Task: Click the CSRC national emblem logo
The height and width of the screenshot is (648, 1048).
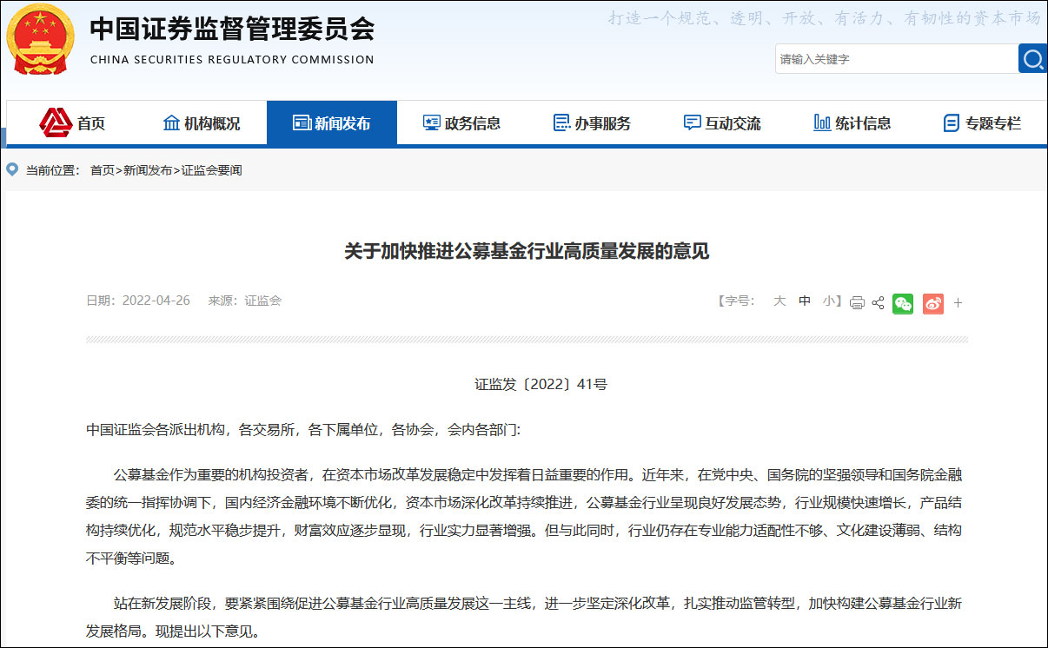Action: [x=41, y=39]
